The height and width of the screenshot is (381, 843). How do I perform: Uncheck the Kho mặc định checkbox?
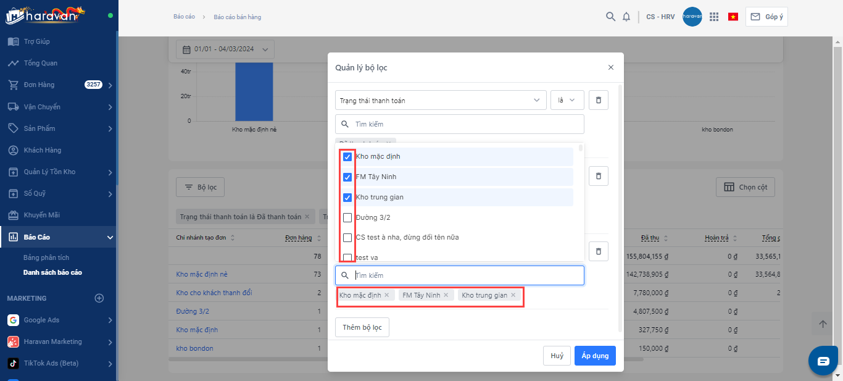347,157
